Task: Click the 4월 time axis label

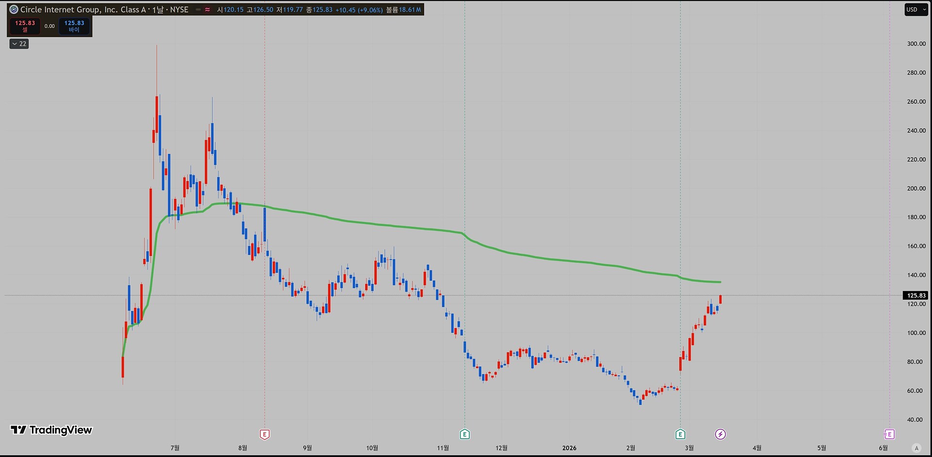Action: [757, 448]
